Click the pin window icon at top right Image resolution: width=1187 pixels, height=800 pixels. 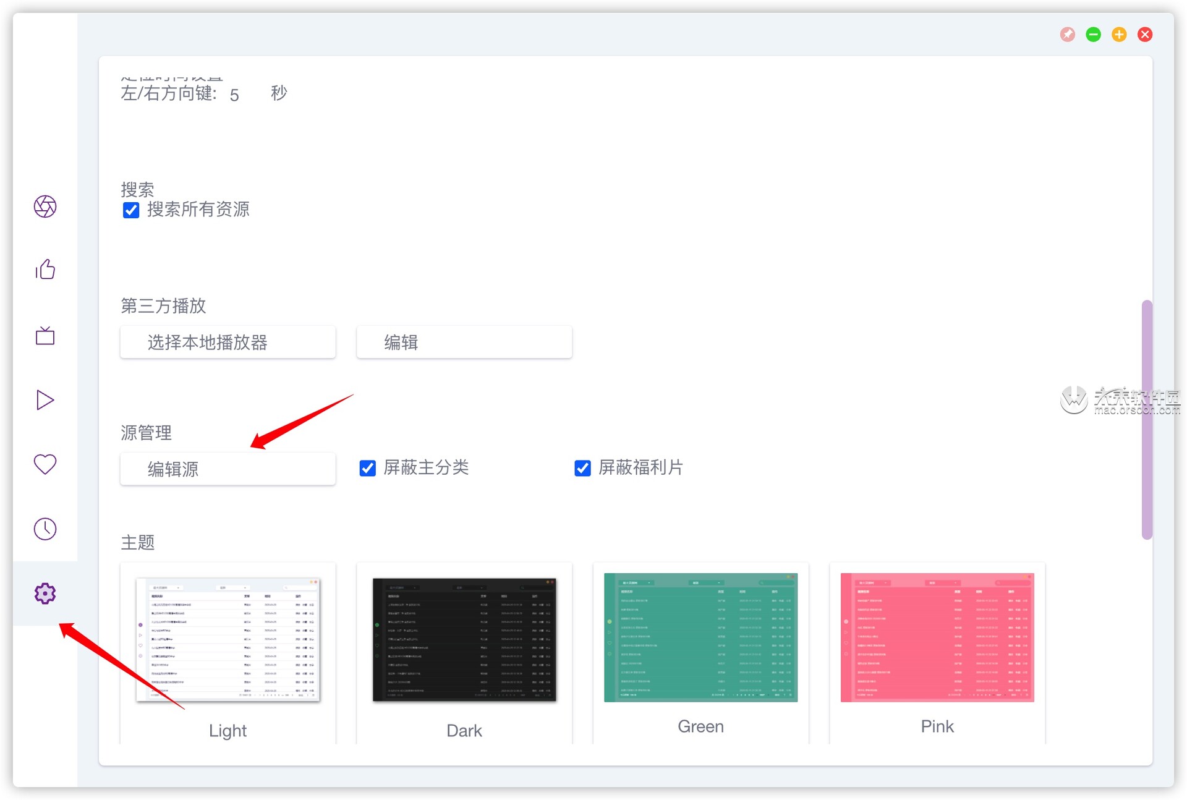click(1067, 35)
